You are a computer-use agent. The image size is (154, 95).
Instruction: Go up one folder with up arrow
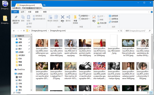[24, 31]
